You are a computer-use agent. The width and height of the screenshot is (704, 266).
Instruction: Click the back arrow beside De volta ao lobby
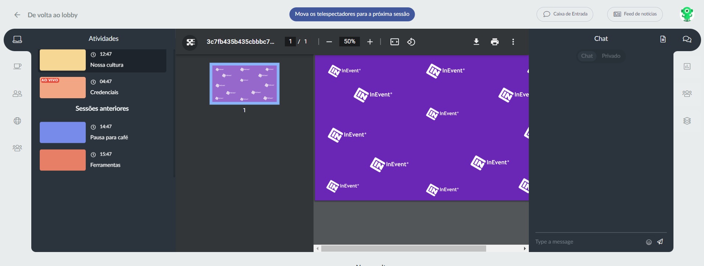[17, 15]
